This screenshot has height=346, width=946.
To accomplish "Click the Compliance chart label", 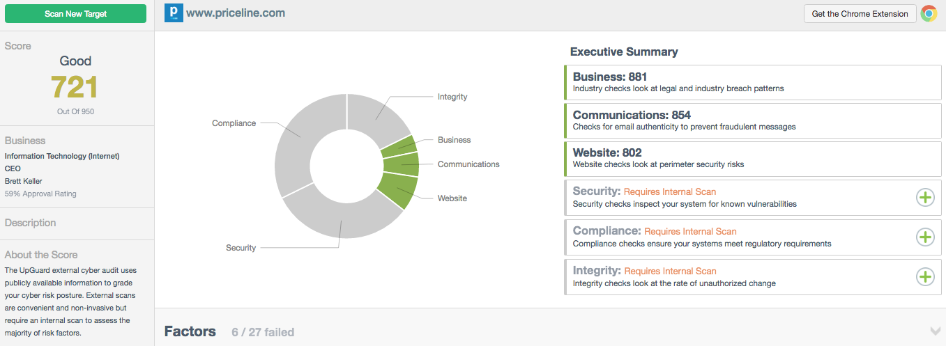I will pos(234,123).
